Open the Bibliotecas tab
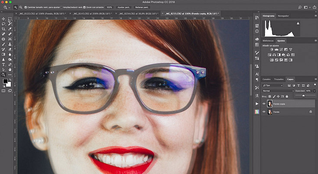Screen dimensions: 318x174 [x=268, y=41]
